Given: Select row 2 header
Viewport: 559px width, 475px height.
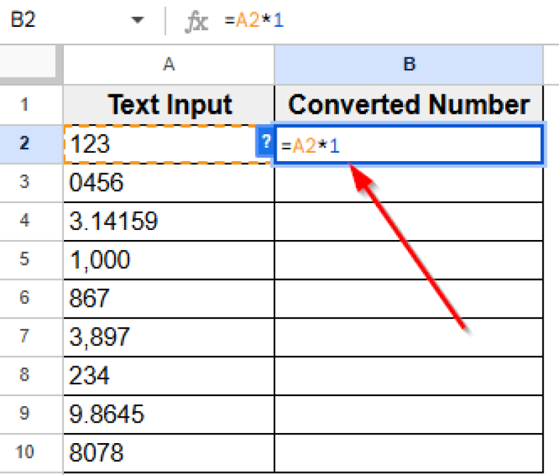Looking at the screenshot, I should click(24, 143).
